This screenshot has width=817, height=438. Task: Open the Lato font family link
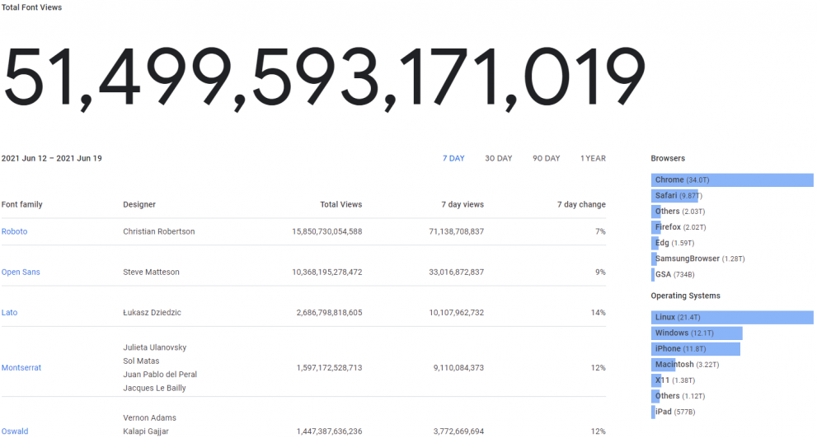coord(9,313)
